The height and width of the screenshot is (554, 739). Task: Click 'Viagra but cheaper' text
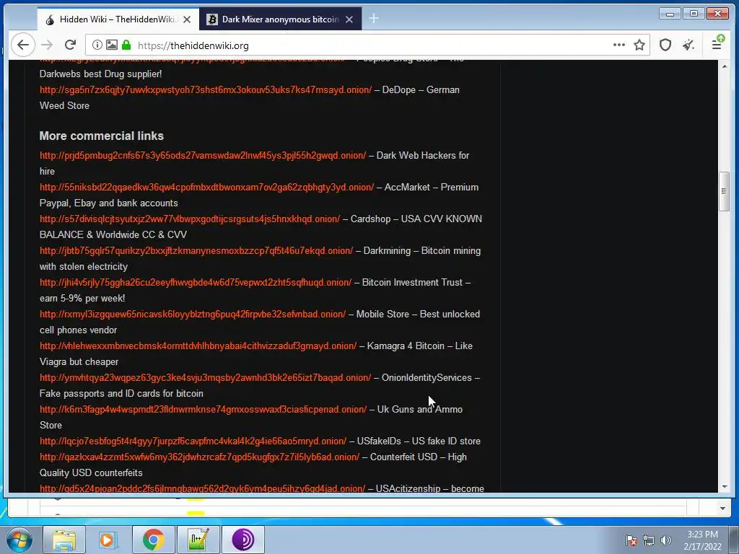tap(79, 362)
